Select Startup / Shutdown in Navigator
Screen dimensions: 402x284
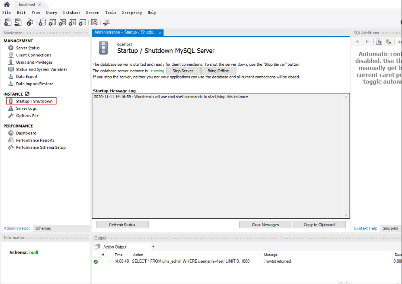[31, 101]
